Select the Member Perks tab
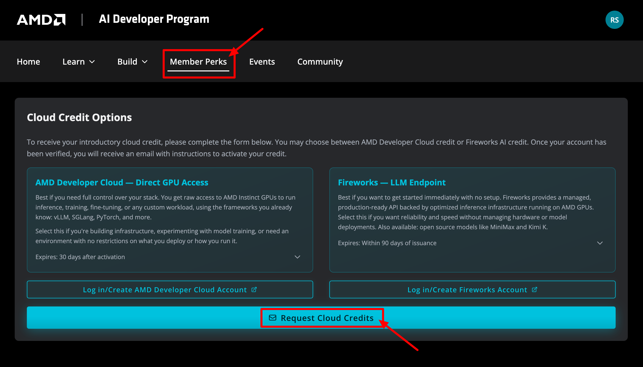The image size is (643, 367). 198,62
